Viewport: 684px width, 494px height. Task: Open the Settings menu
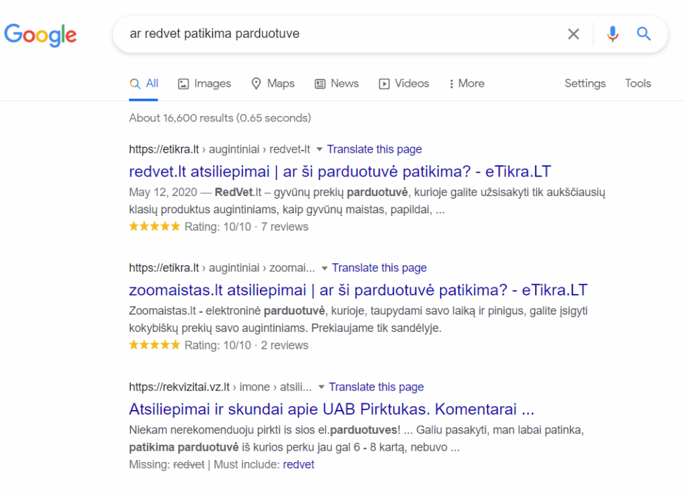[x=584, y=83]
